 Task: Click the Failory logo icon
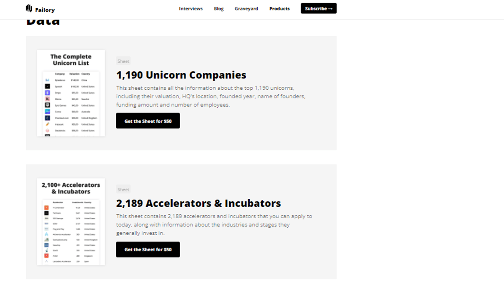[29, 8]
